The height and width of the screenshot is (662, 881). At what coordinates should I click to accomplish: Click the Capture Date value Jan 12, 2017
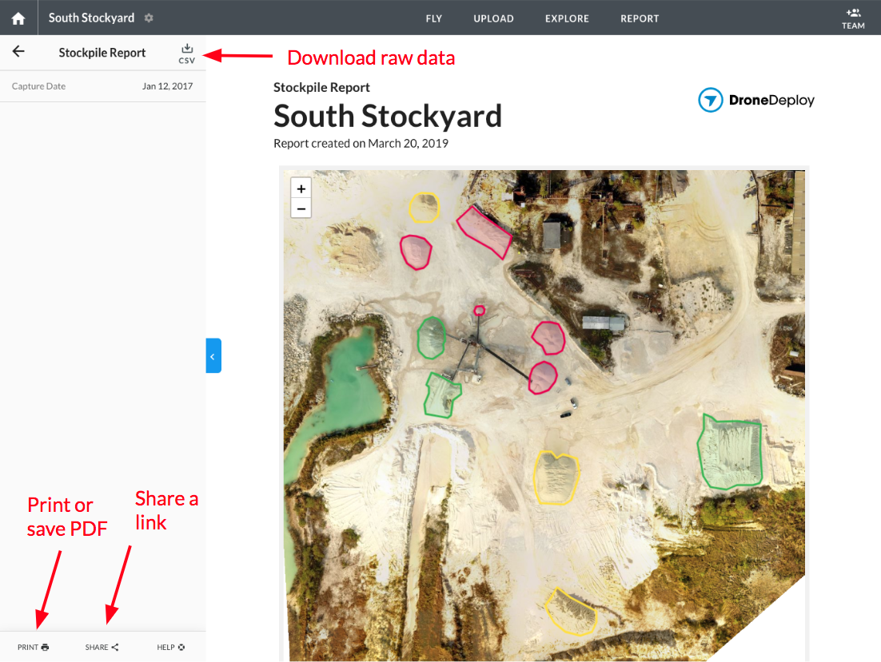[x=167, y=85]
